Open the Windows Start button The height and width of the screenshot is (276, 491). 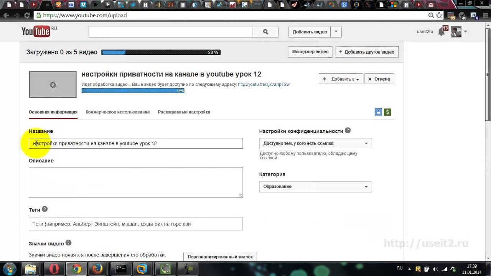[x=9, y=269]
